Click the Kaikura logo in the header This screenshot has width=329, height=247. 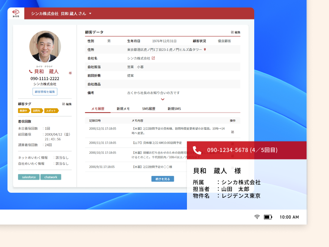click(x=16, y=13)
